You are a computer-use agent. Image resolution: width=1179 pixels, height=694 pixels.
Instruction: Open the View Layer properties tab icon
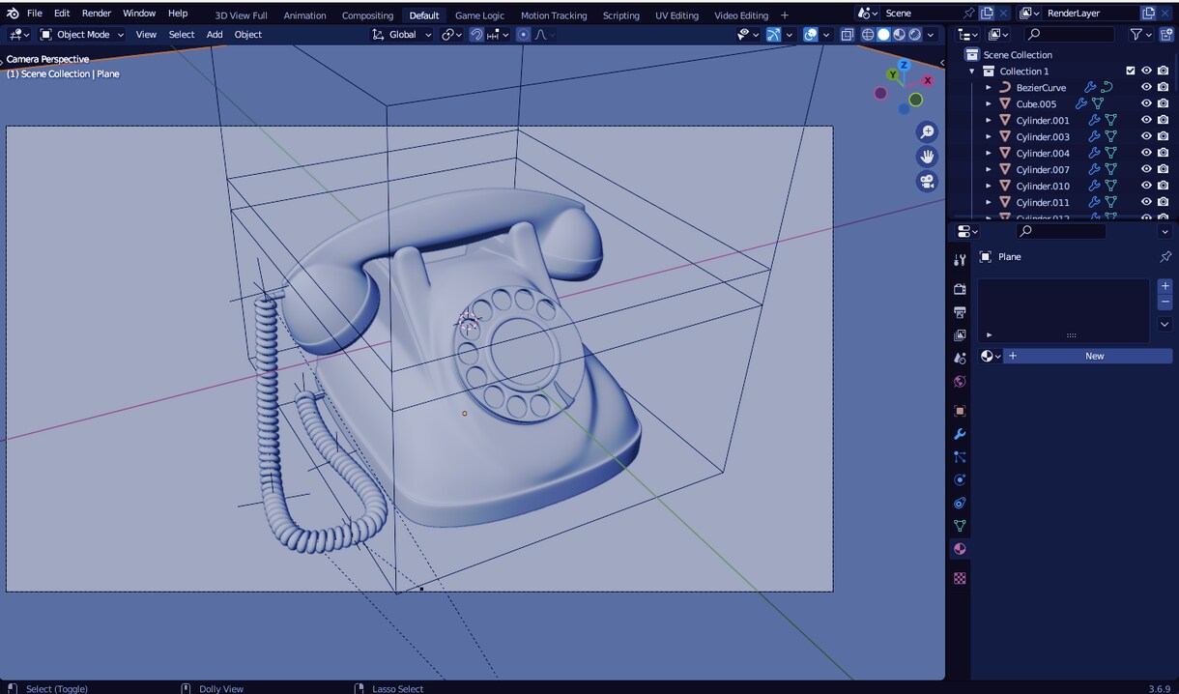(960, 335)
